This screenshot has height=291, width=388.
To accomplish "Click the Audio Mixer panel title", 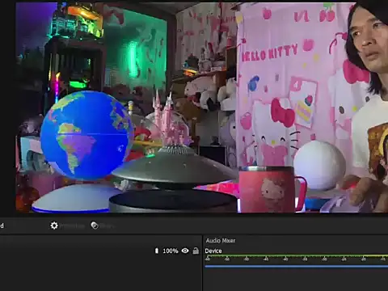I will click(x=221, y=240).
